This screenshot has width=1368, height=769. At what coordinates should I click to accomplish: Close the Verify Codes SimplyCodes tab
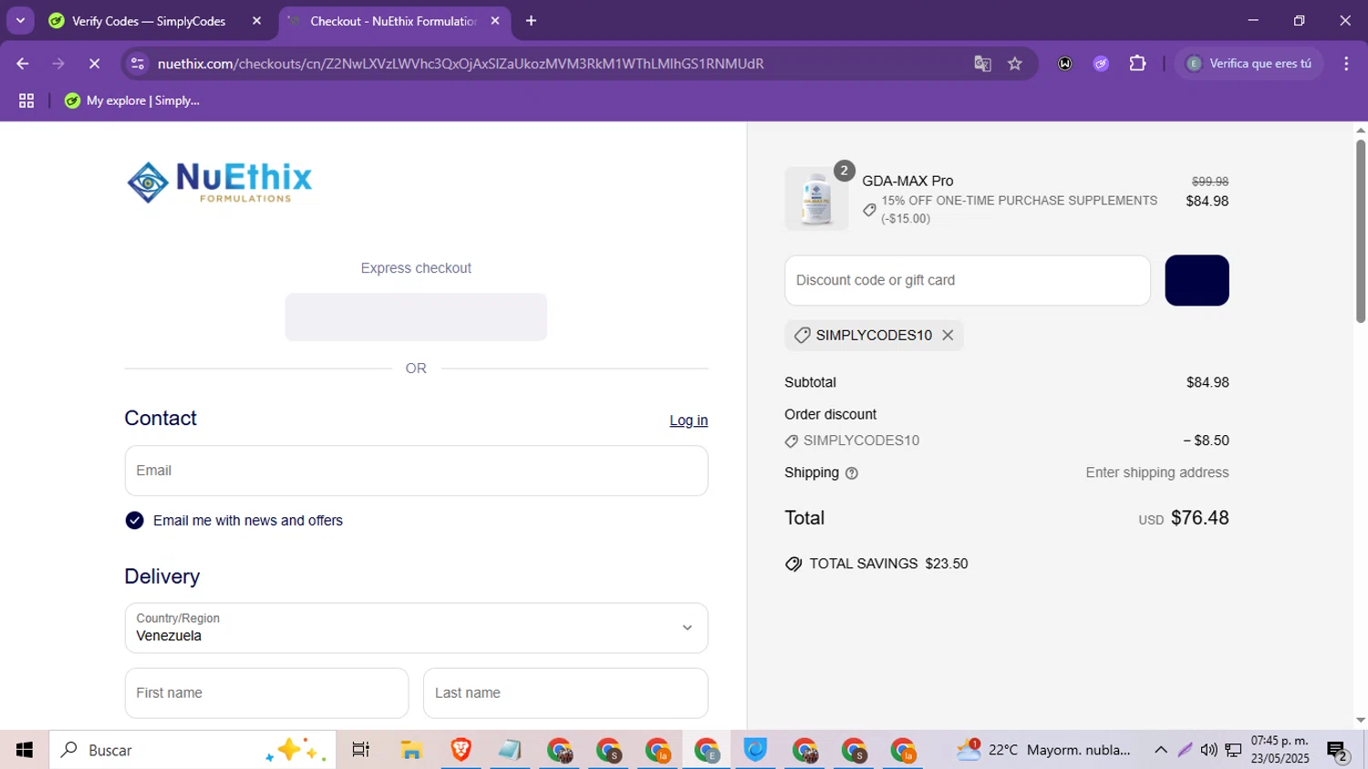(x=256, y=21)
